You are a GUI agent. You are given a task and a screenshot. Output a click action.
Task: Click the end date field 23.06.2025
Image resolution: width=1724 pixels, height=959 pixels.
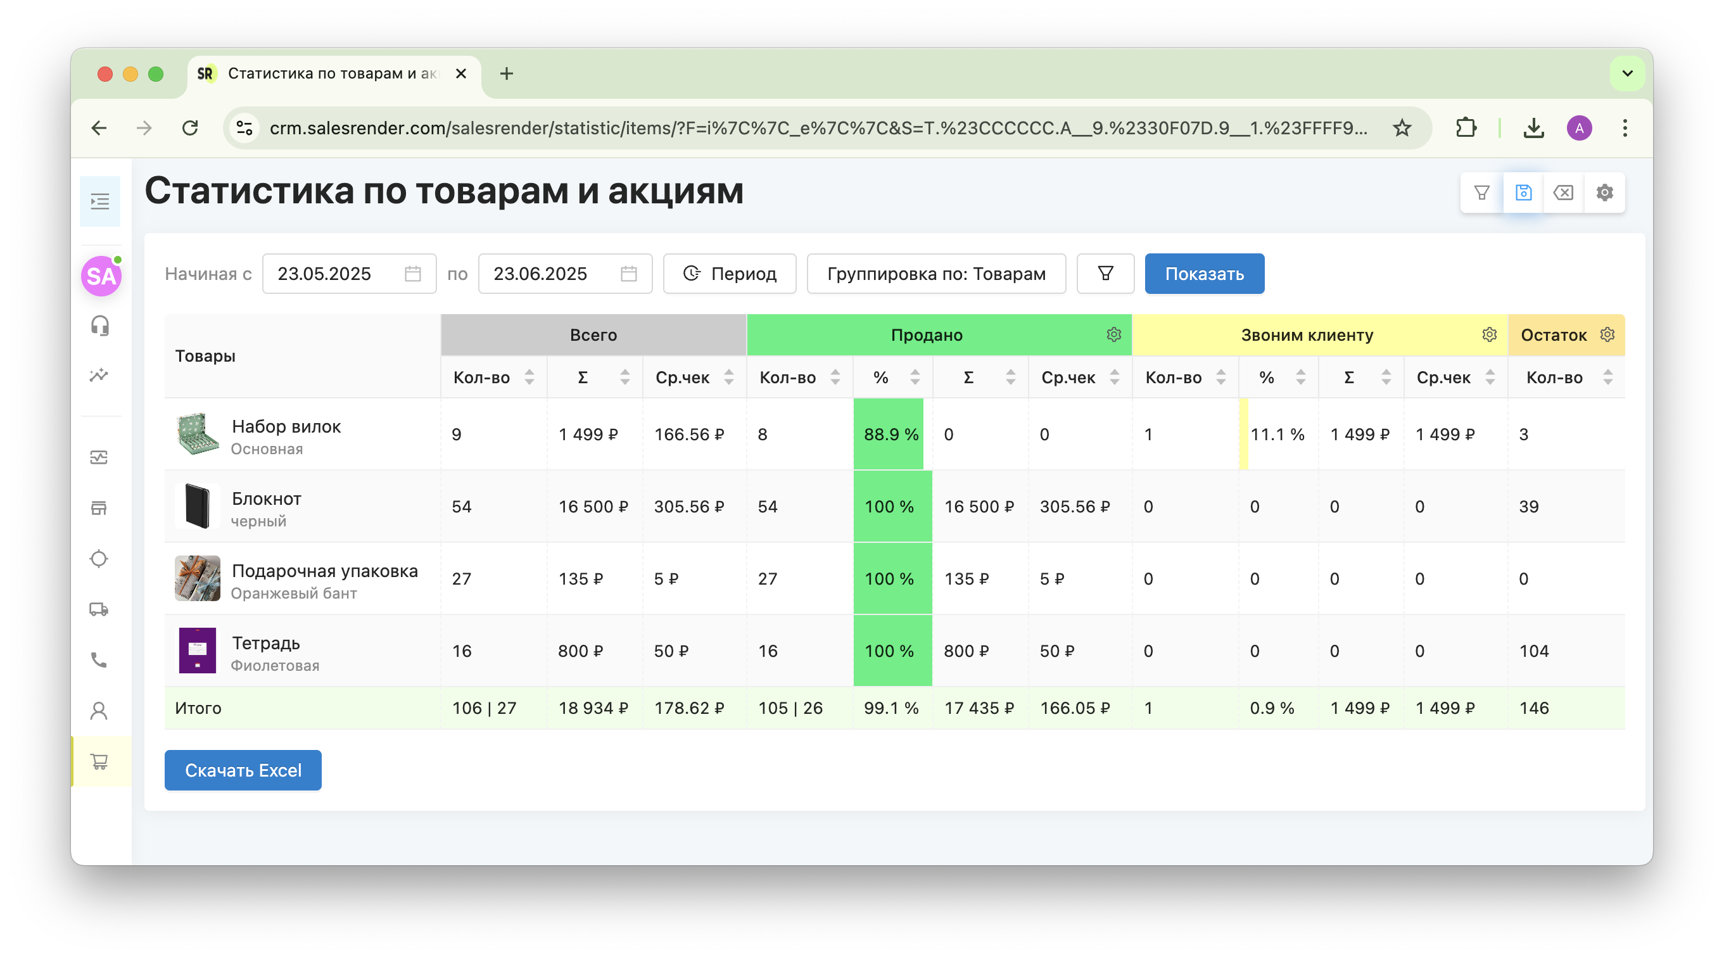(565, 274)
